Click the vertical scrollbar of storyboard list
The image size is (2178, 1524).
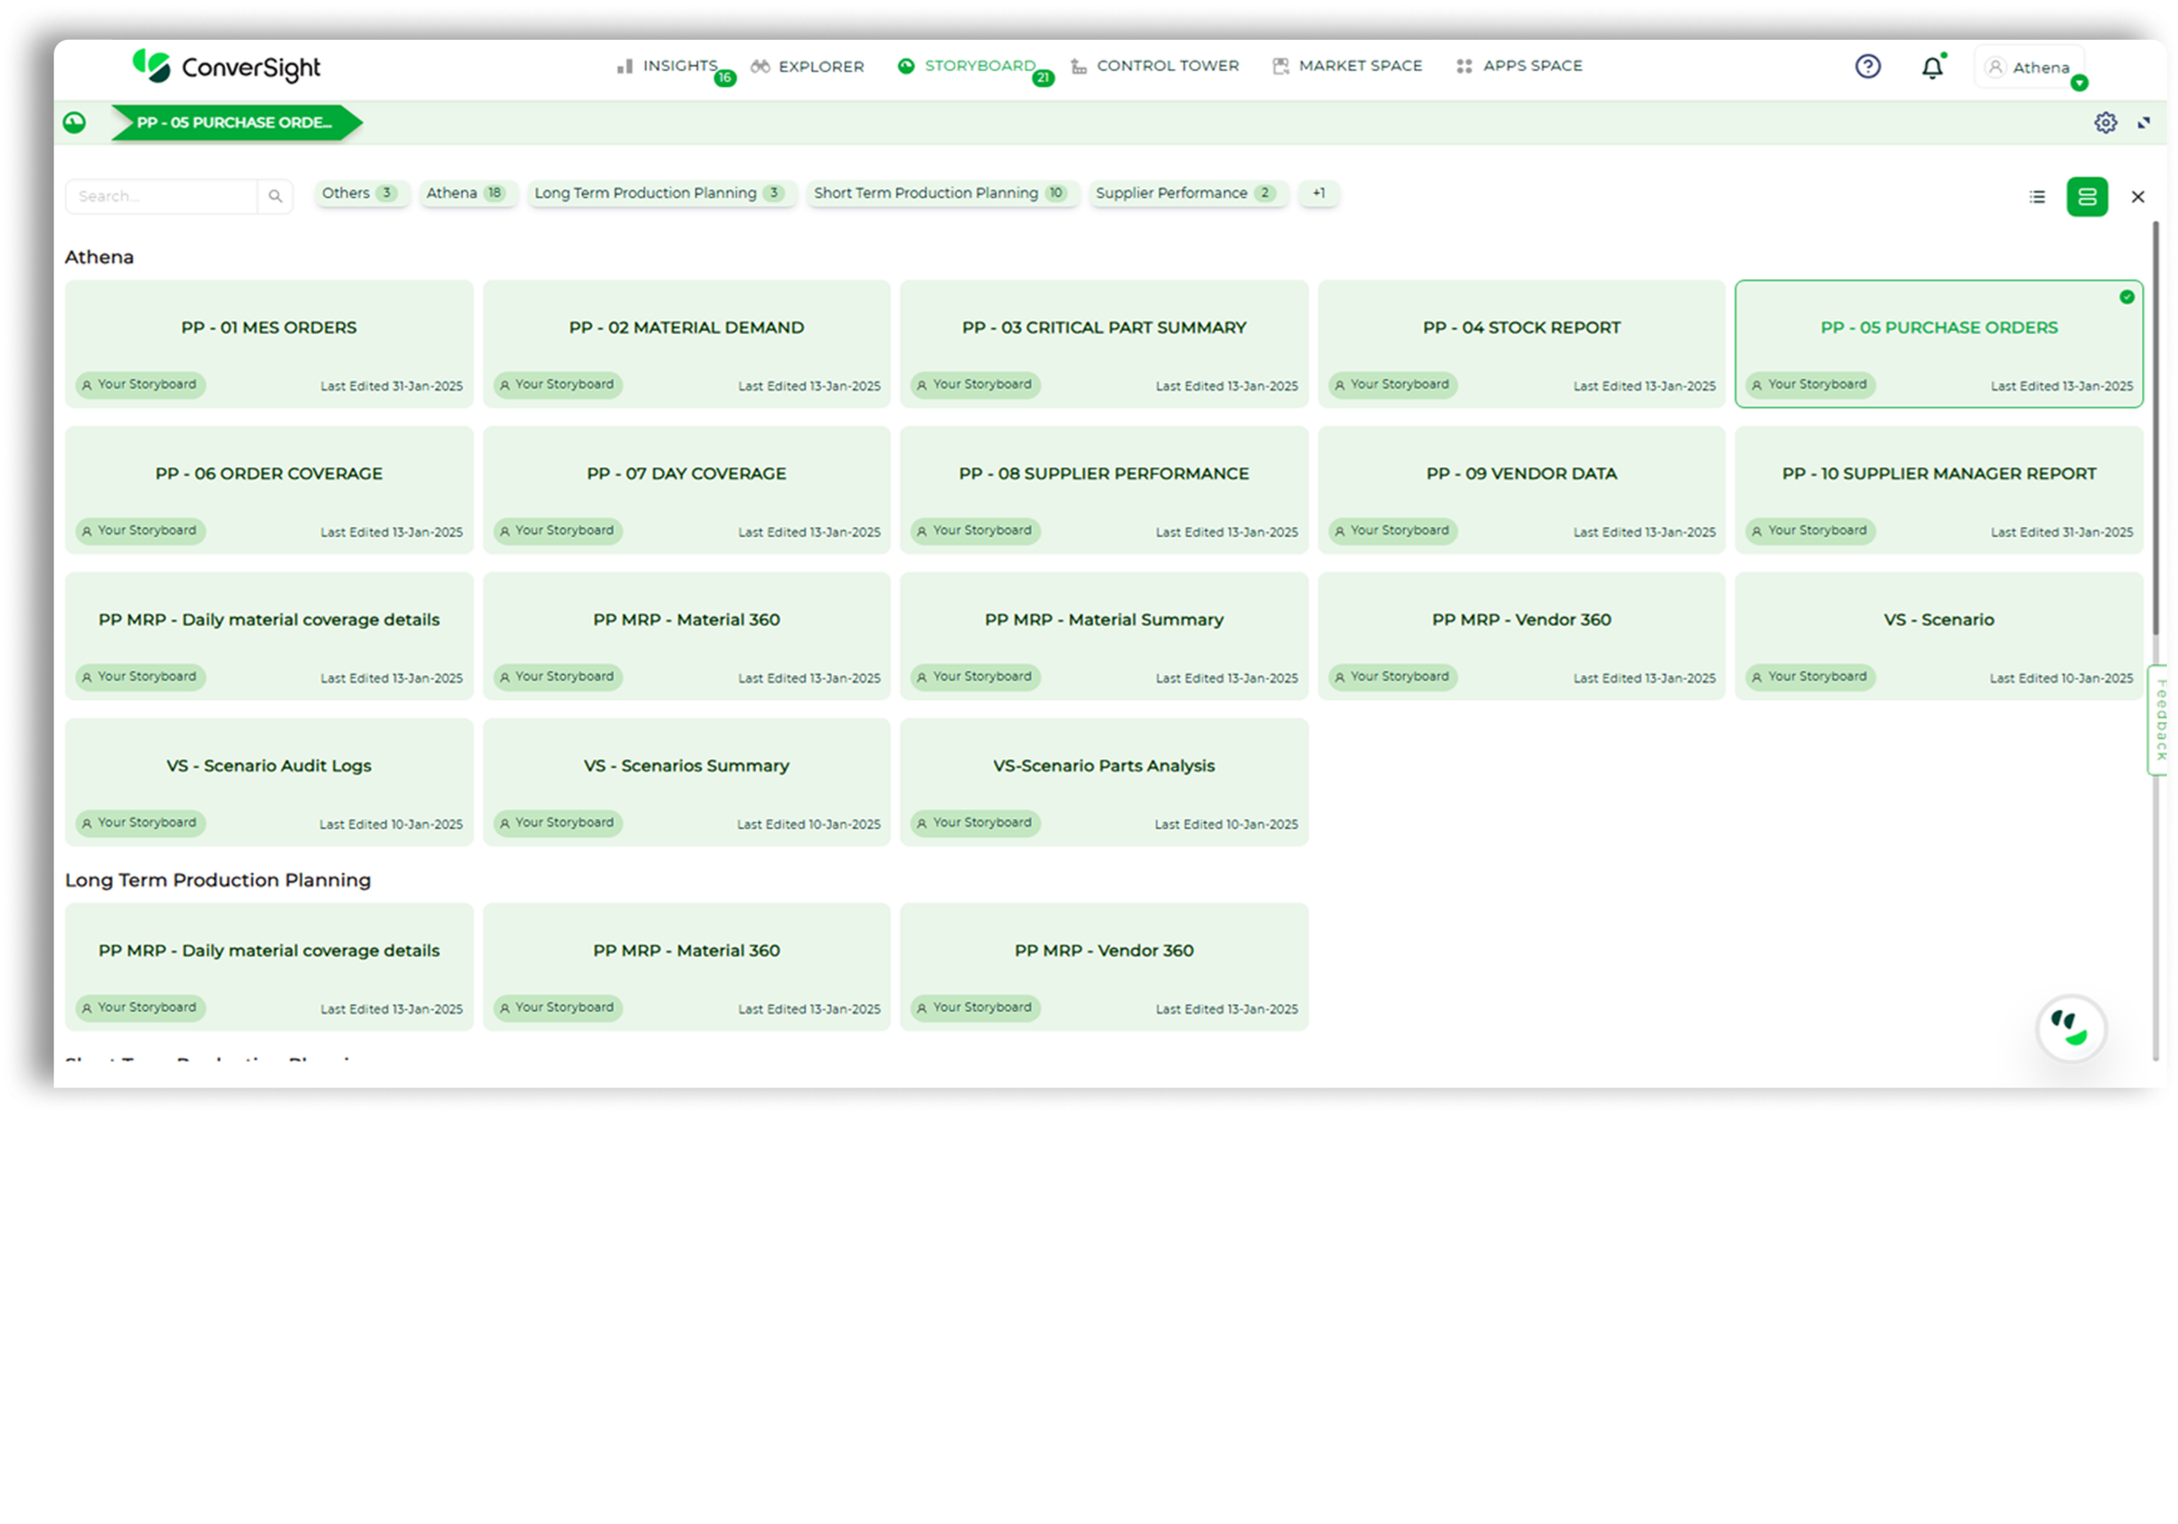point(2154,427)
